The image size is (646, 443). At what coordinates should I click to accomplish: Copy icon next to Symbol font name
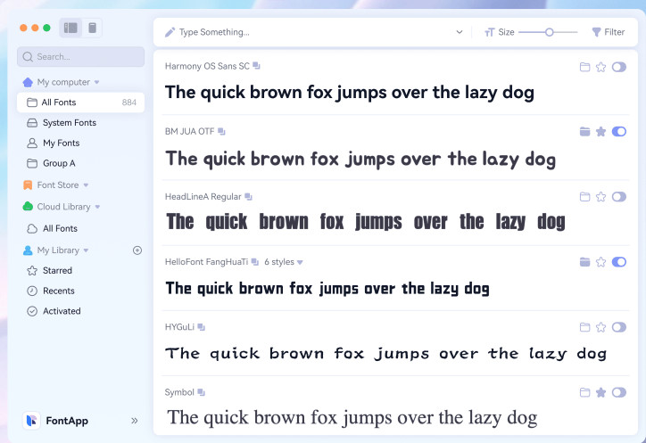click(x=201, y=392)
